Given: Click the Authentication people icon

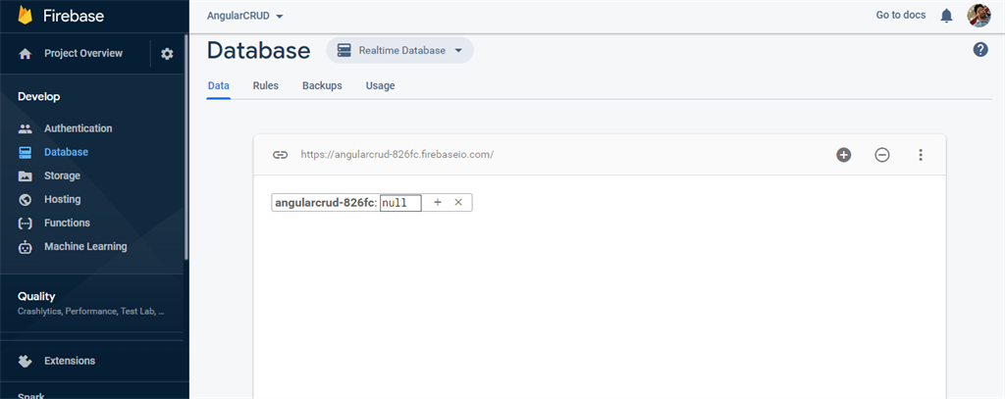Looking at the screenshot, I should click(25, 128).
